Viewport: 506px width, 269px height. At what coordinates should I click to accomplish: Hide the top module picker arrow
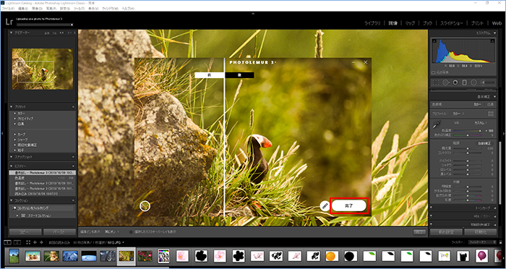[253, 14]
